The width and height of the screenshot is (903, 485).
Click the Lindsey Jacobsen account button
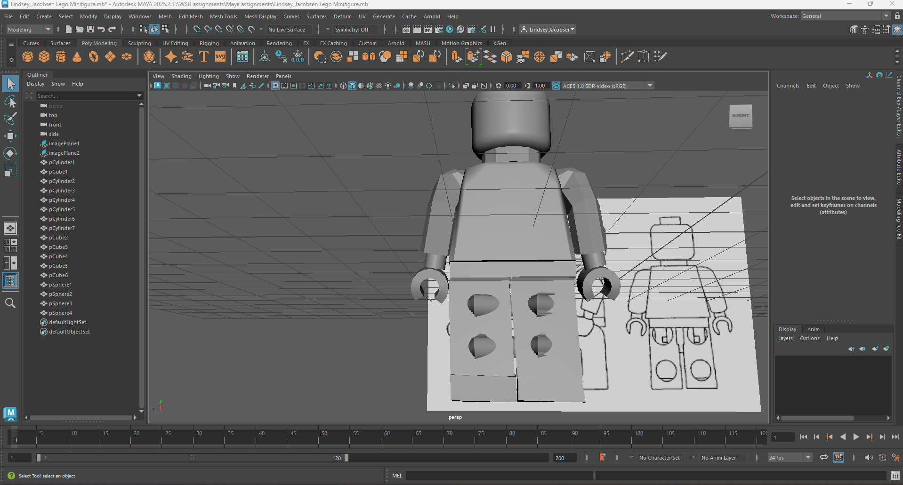coord(548,29)
